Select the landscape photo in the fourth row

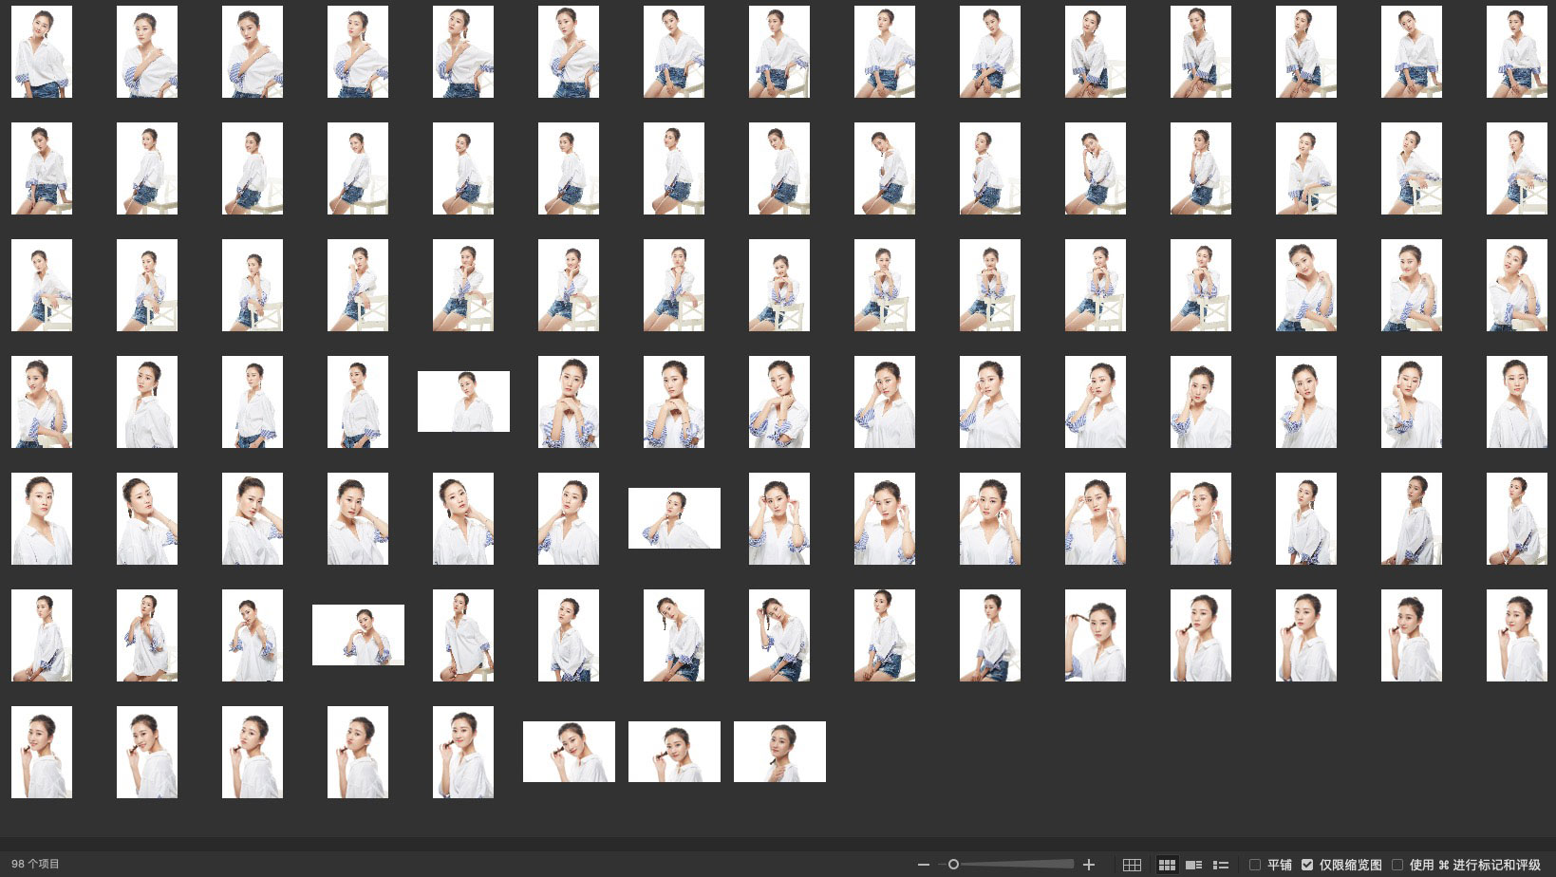pyautogui.click(x=463, y=401)
